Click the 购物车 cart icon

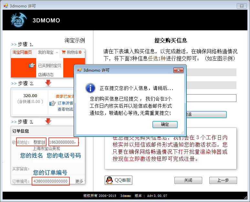[64, 52]
